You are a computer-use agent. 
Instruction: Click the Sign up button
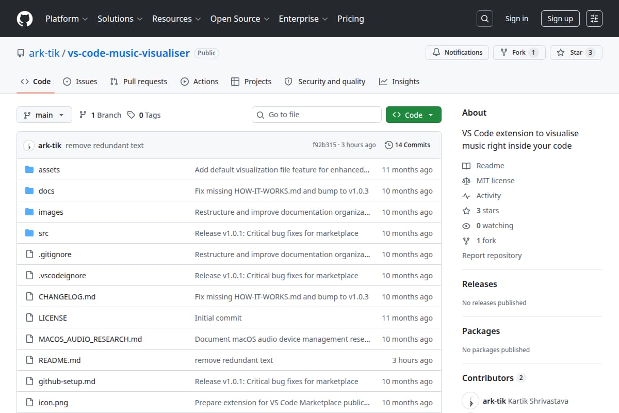(x=560, y=19)
